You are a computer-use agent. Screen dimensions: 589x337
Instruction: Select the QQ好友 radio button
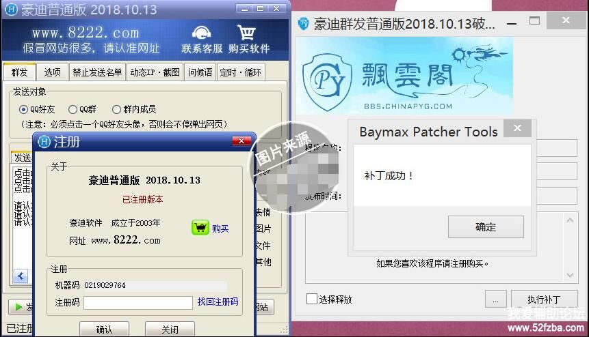click(x=23, y=109)
